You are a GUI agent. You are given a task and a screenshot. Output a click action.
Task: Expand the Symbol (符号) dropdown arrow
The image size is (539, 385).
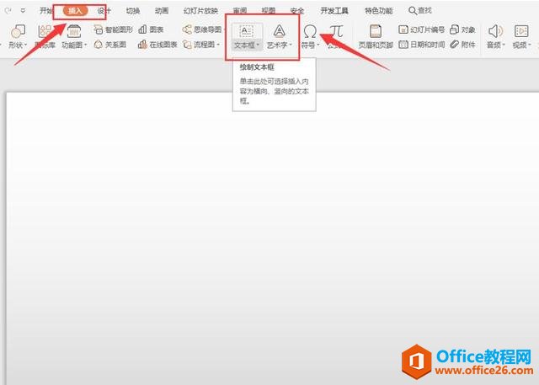tap(318, 45)
